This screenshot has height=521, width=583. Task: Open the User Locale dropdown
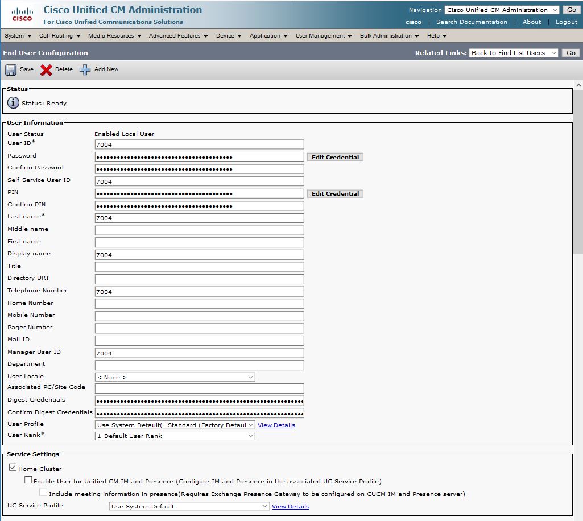pos(175,377)
